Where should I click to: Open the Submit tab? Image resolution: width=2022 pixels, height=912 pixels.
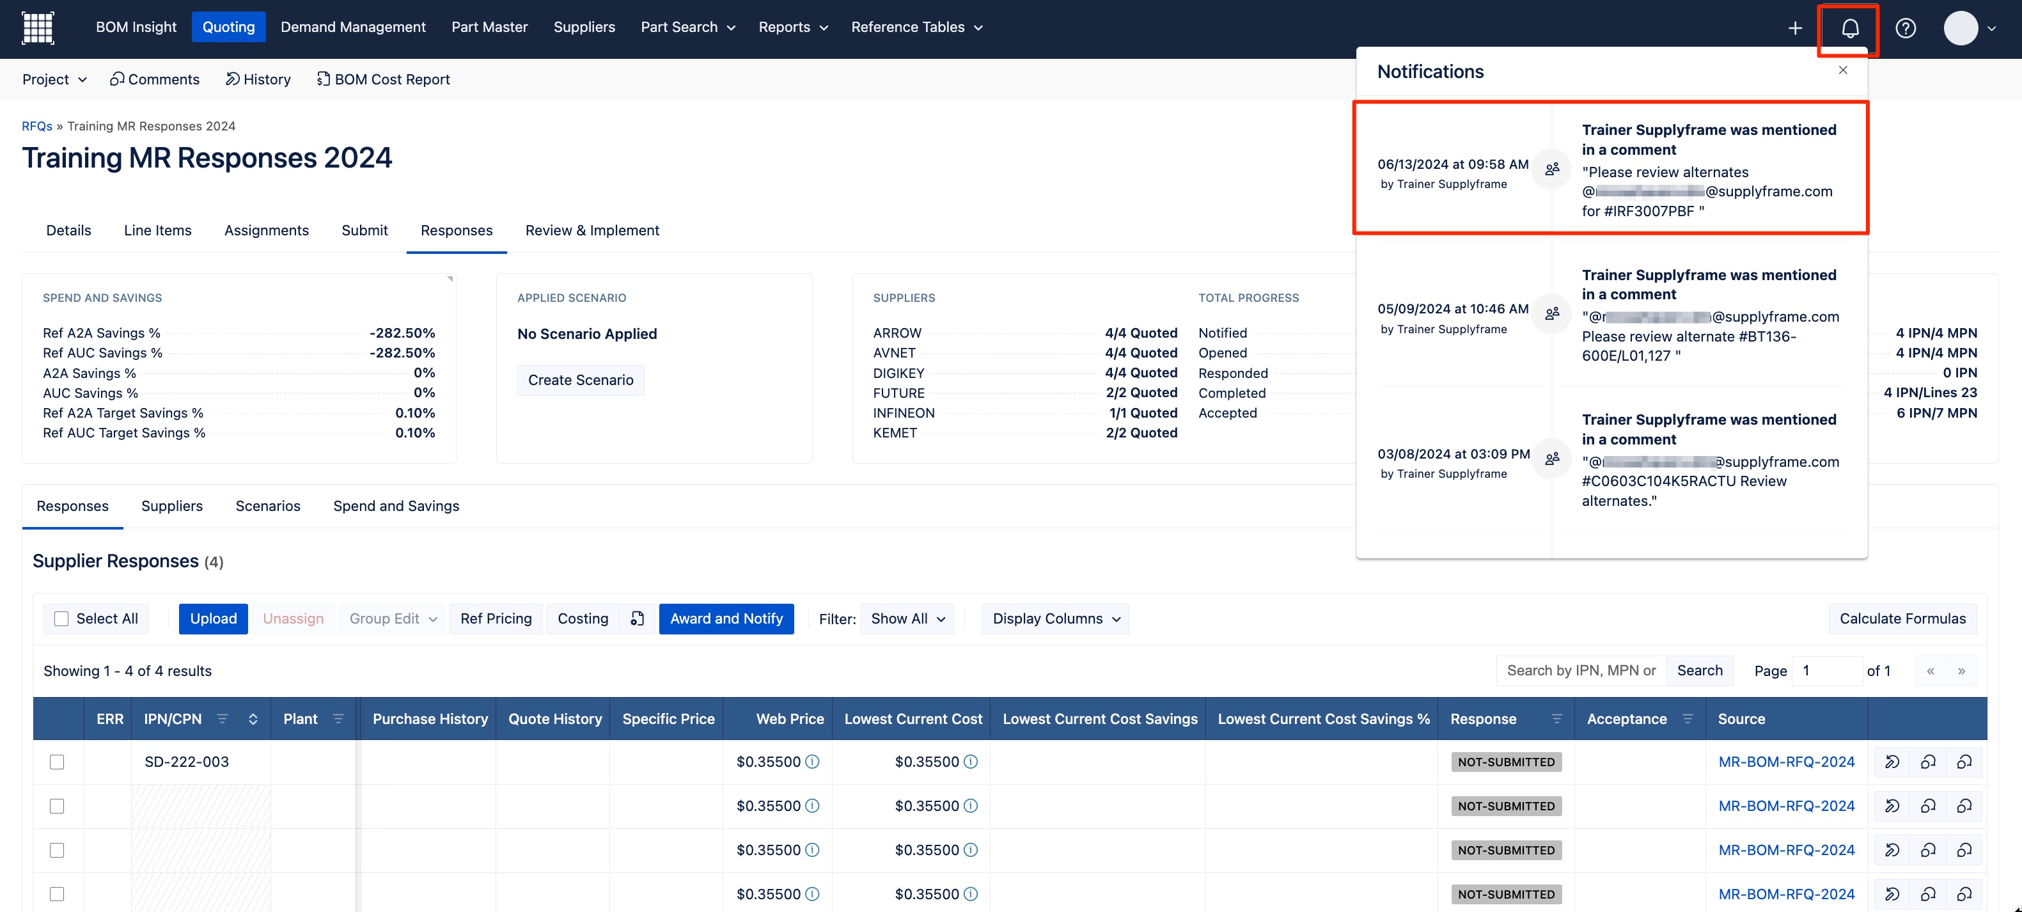click(364, 230)
